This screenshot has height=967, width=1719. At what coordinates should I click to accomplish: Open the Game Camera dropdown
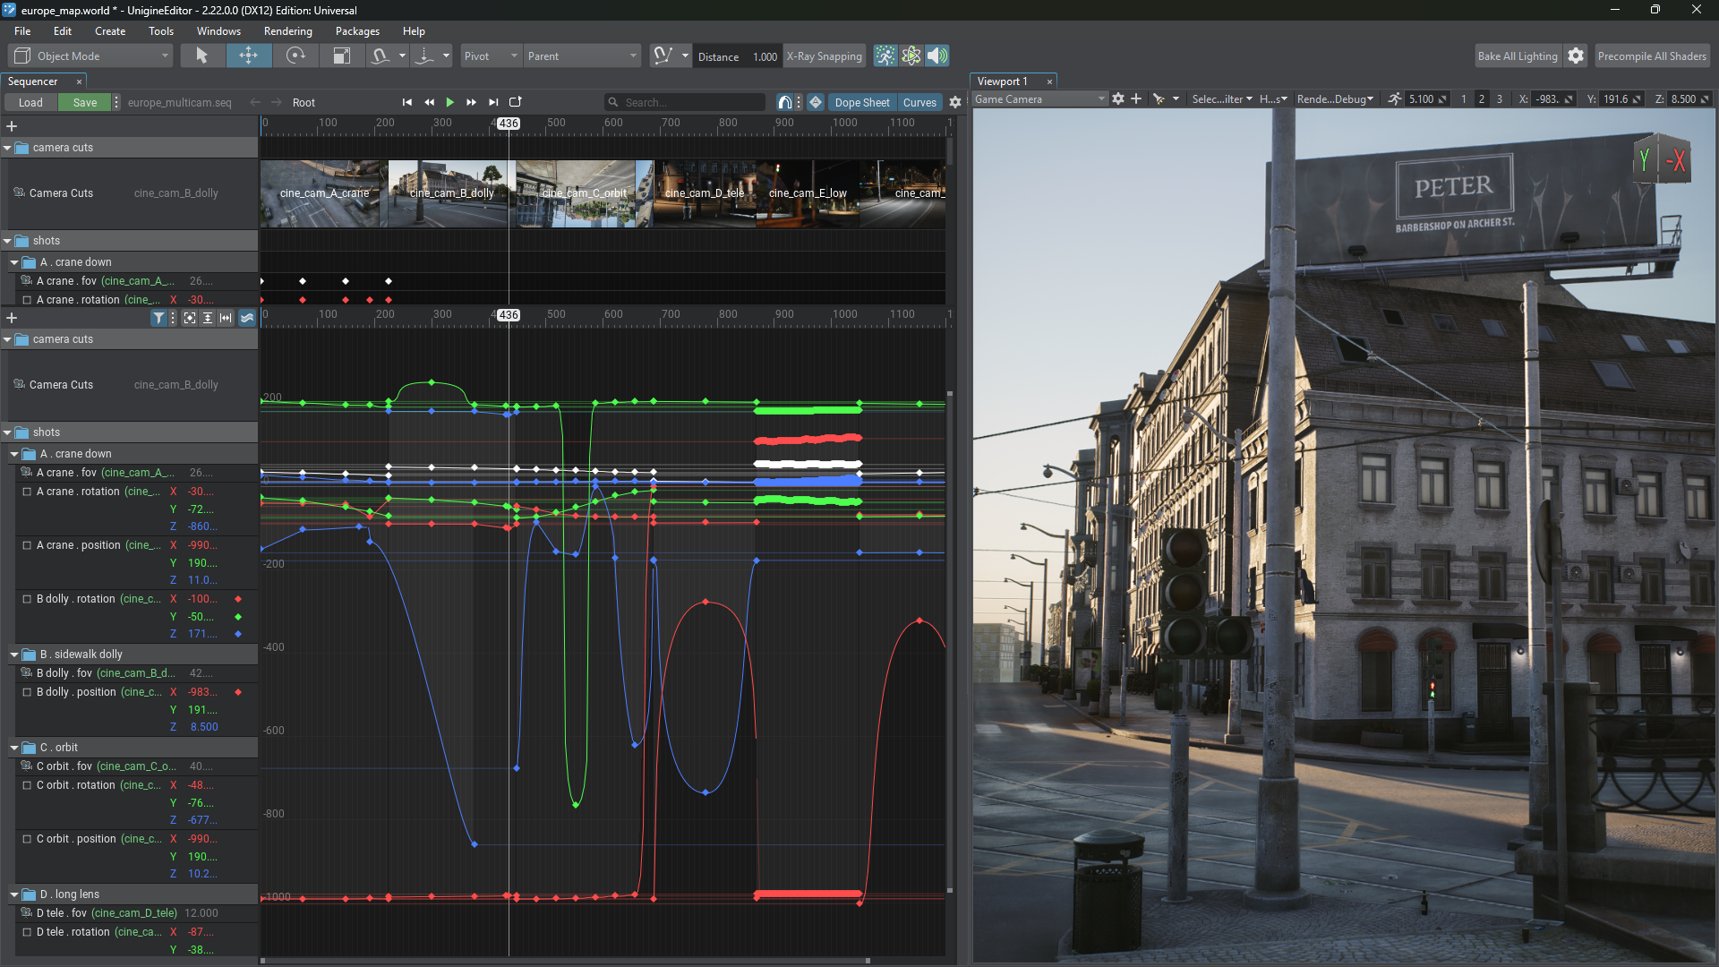1040,98
